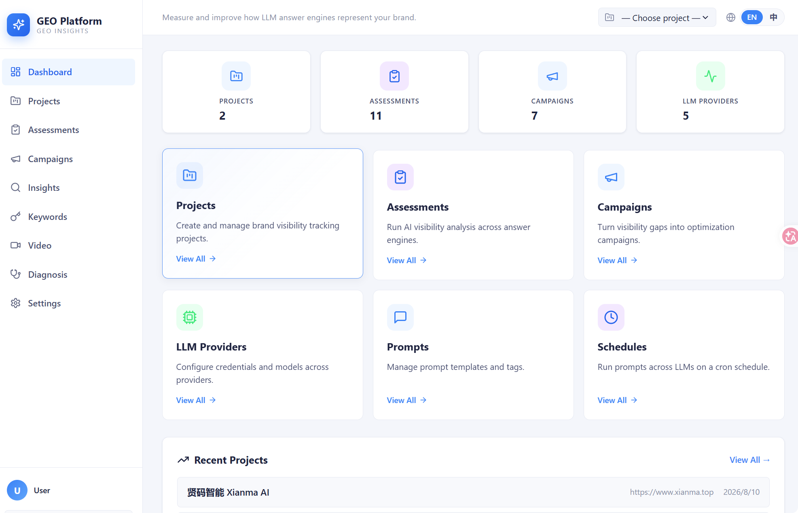Click the trending arrow icon beside Recent Projects
The image size is (798, 513).
point(183,460)
